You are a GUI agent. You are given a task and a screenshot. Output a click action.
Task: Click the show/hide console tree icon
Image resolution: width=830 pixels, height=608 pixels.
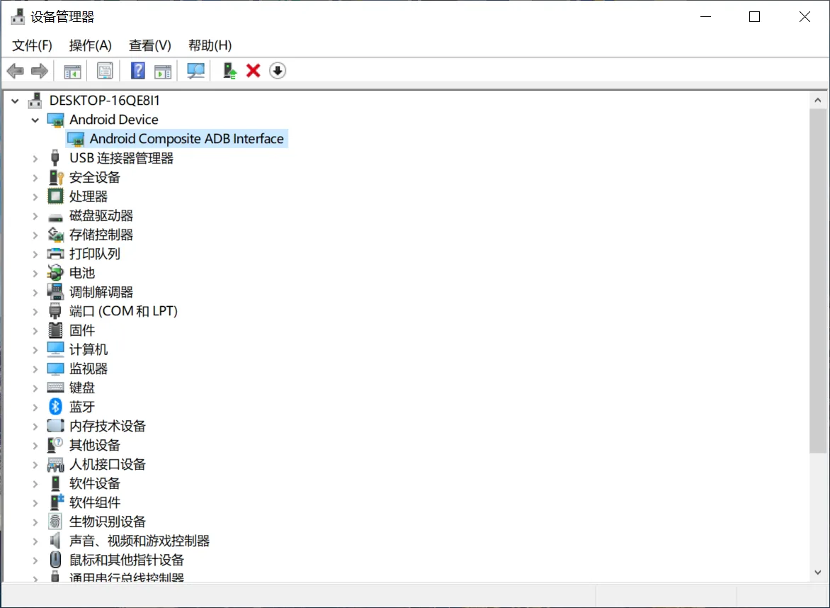coord(72,71)
